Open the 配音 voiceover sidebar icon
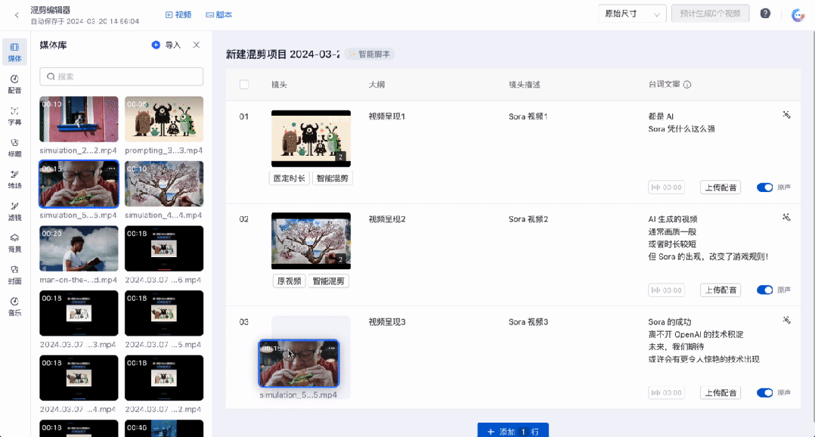The image size is (815, 437). point(14,84)
